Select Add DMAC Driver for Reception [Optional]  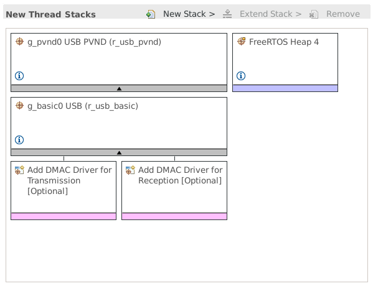180,175
